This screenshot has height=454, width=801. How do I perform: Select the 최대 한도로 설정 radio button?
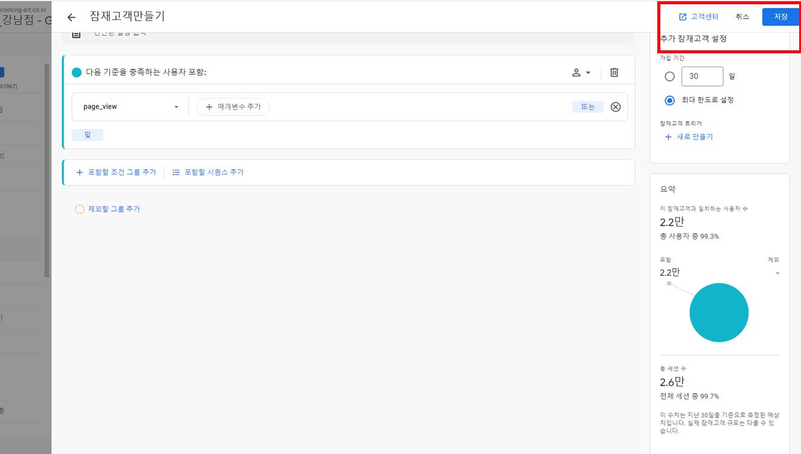669,100
